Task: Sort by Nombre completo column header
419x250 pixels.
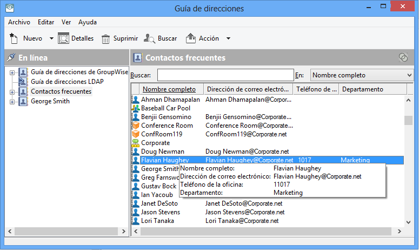Action: tap(171, 89)
